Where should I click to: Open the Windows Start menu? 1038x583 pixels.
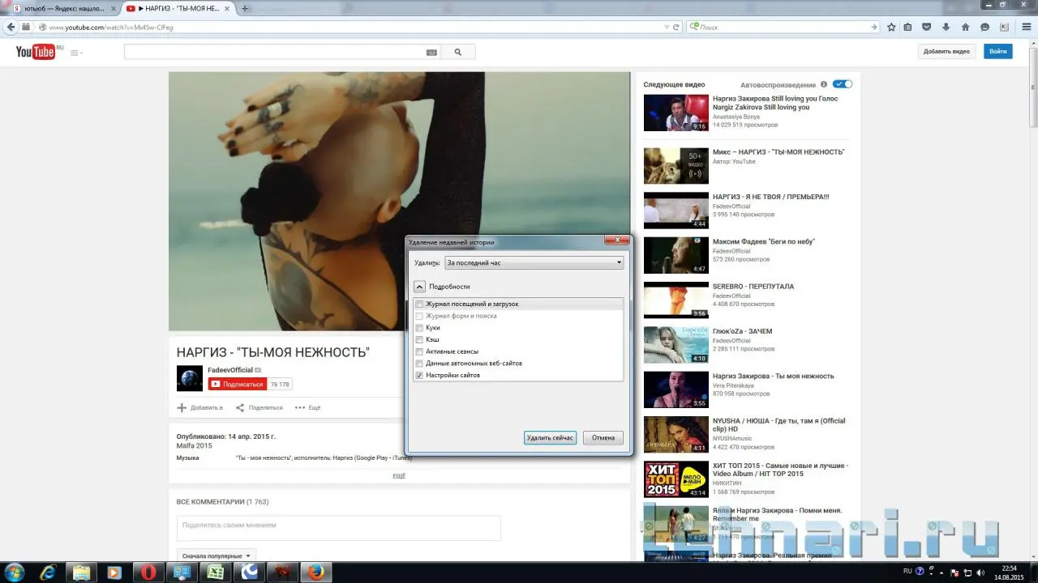click(14, 572)
